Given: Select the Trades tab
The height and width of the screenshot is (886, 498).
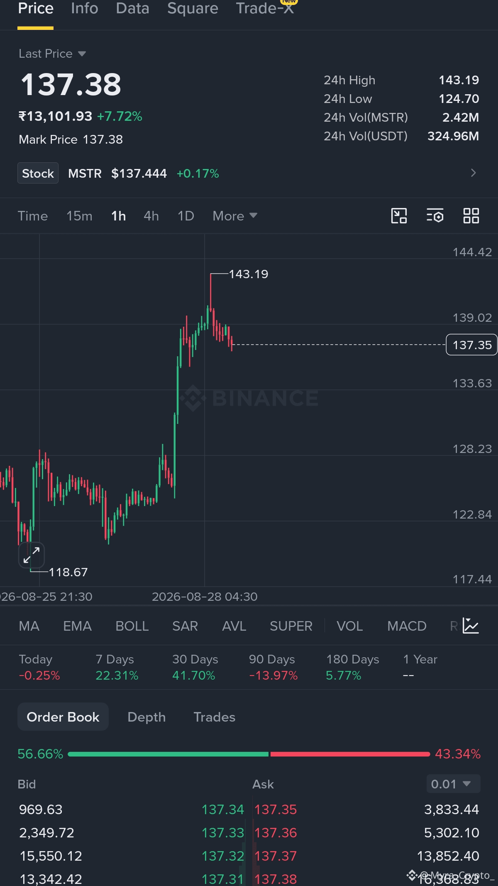Looking at the screenshot, I should (x=215, y=717).
